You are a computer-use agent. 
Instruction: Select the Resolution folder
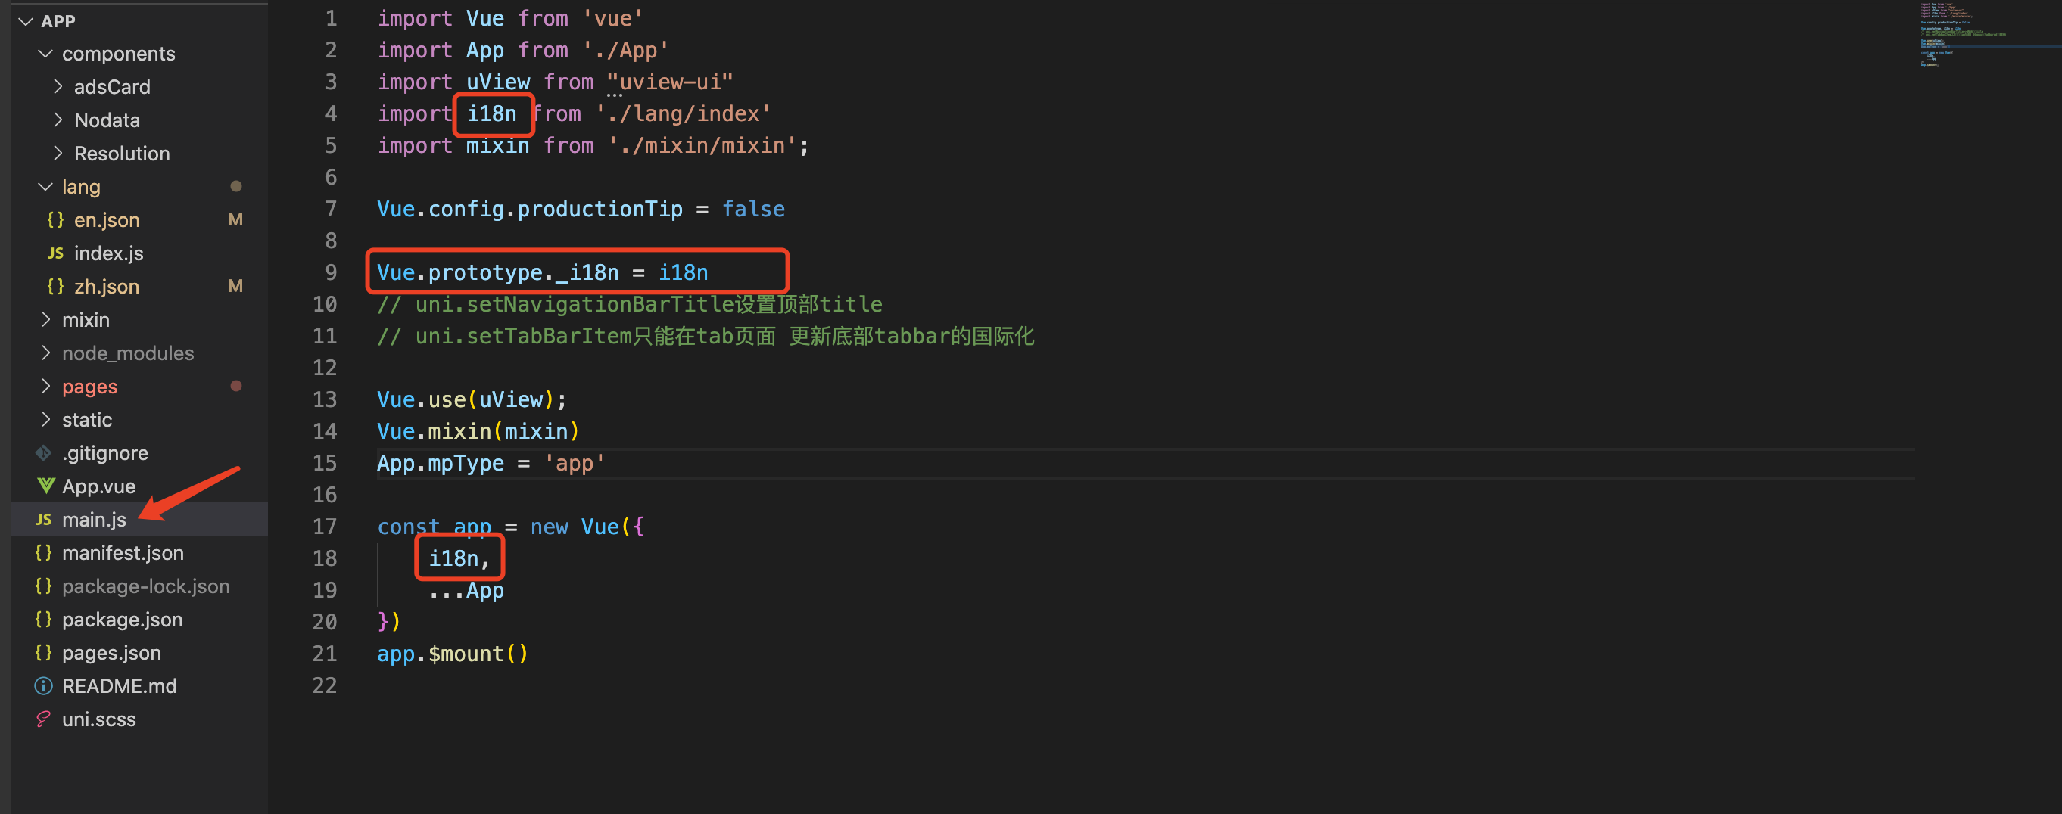122,154
